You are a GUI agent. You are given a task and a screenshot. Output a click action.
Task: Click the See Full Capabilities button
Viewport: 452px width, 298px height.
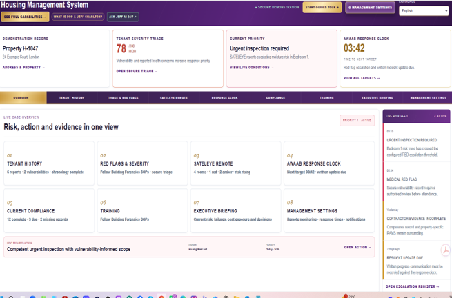point(25,17)
